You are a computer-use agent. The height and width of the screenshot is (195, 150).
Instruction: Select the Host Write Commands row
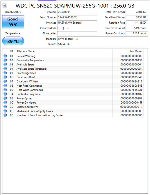73,90
